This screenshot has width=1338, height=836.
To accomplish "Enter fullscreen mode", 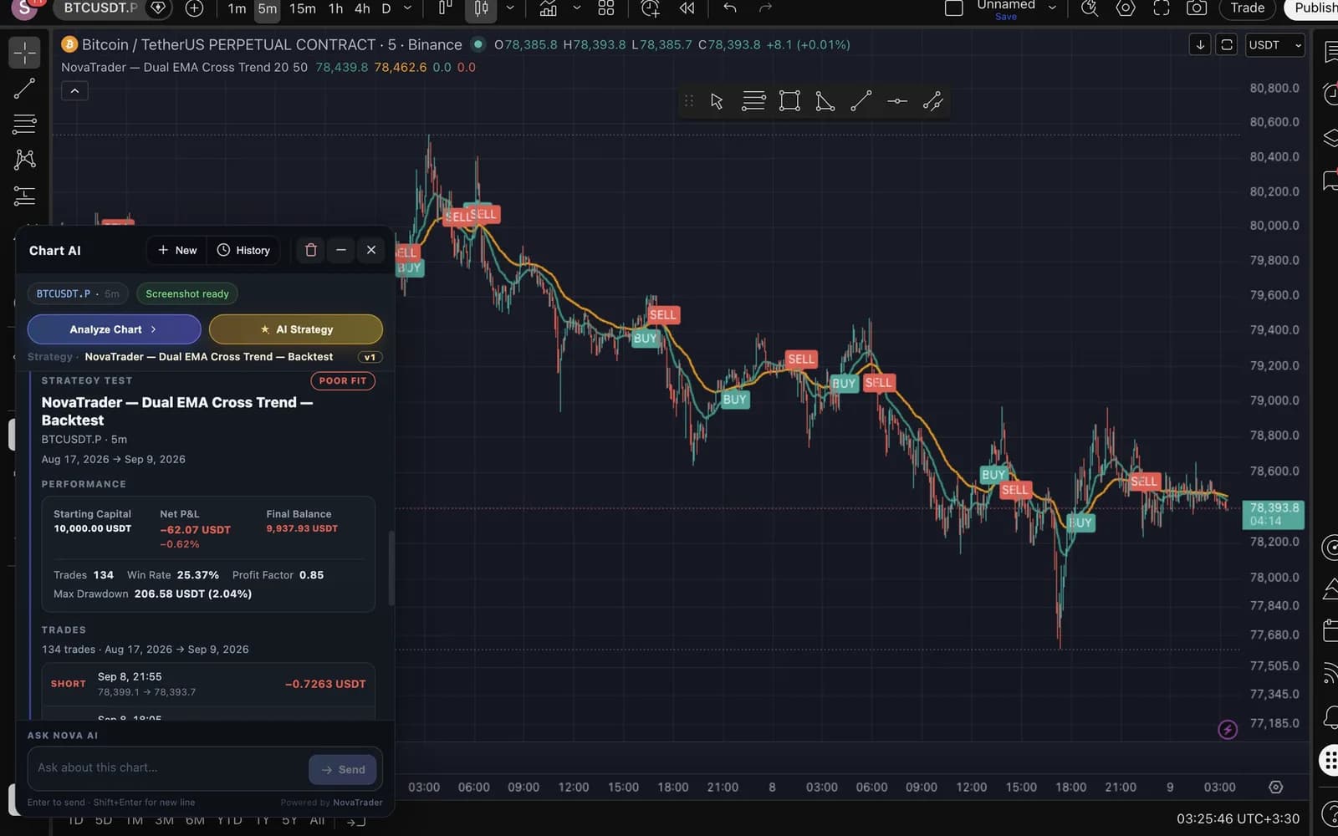I will [x=1161, y=8].
